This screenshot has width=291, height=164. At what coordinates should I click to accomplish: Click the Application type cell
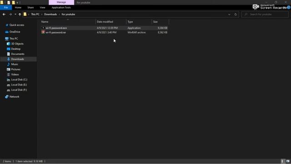(x=134, y=28)
